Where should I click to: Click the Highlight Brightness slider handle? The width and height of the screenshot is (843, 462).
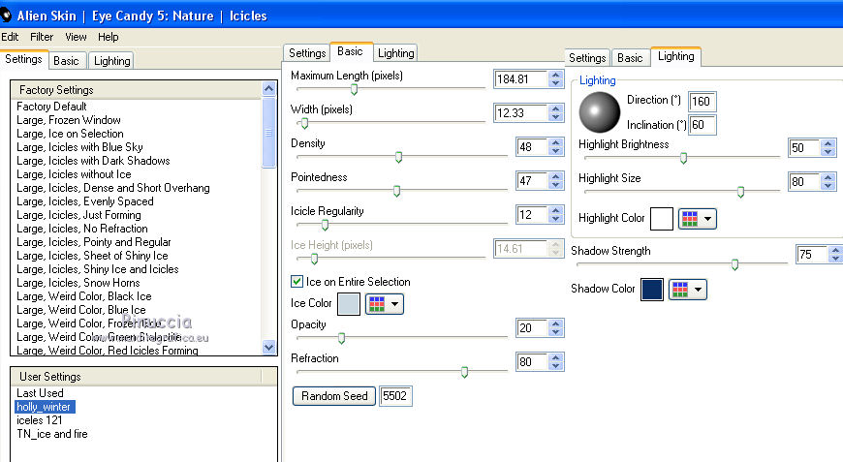[x=683, y=158]
